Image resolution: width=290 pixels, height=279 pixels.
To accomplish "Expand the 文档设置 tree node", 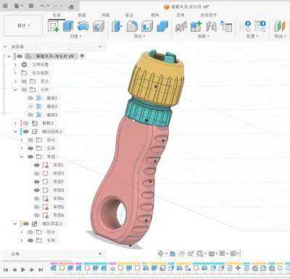I will [15, 64].
